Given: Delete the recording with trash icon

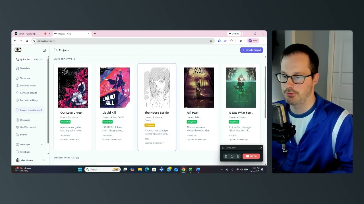Looking at the screenshot, I should 226,156.
